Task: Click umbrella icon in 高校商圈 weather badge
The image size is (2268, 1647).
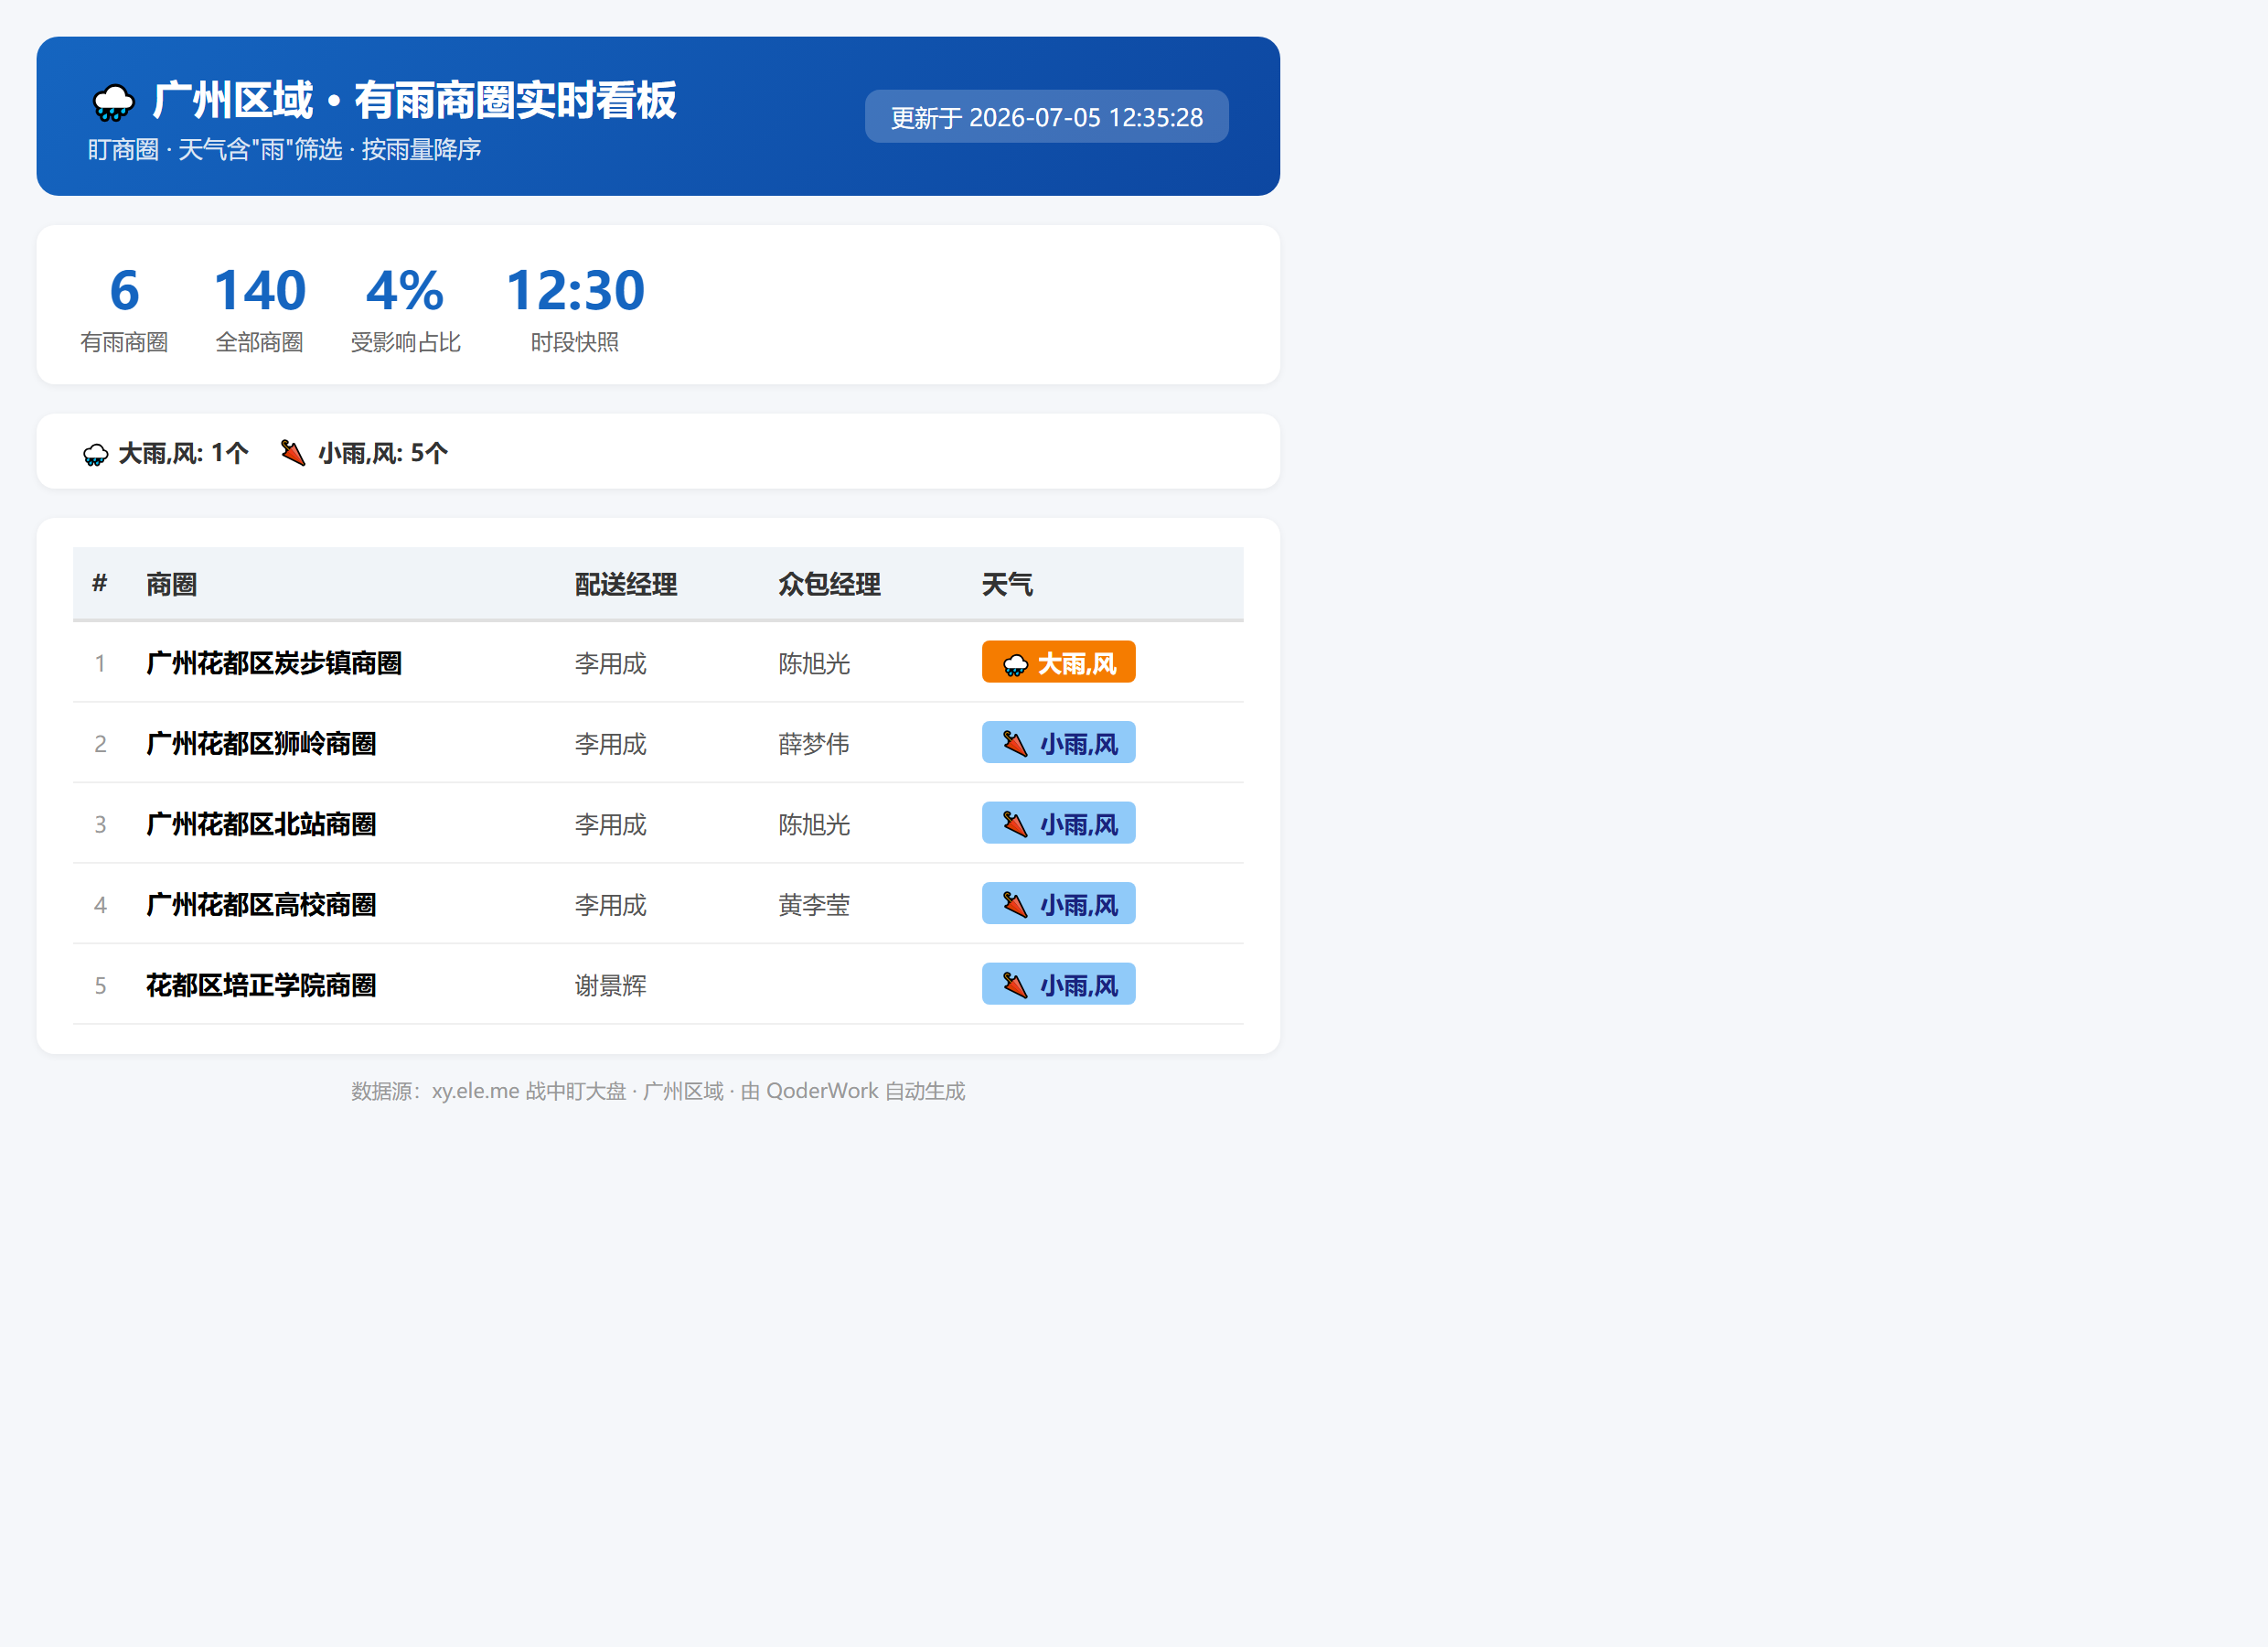Action: point(1015,906)
